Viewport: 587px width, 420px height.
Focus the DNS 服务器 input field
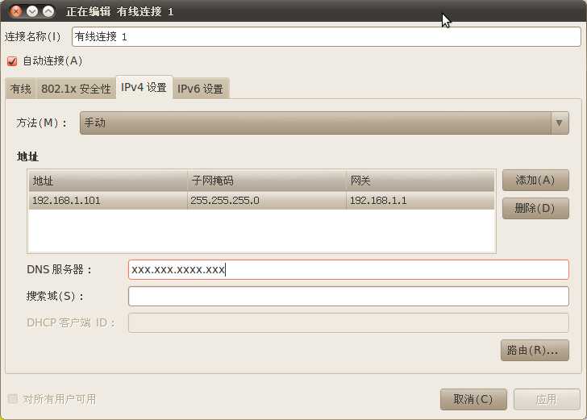pos(348,269)
